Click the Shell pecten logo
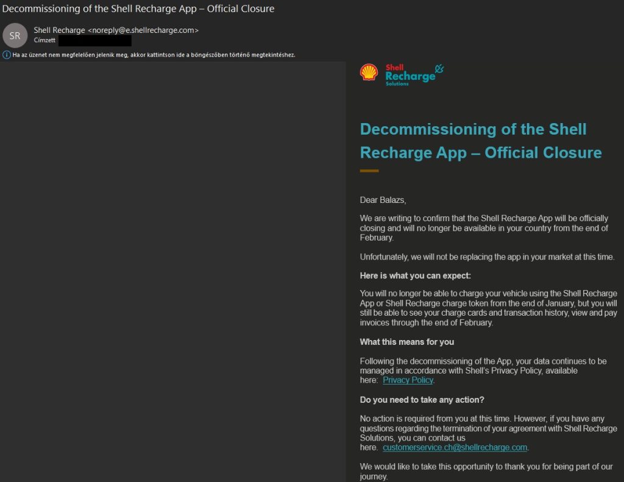 click(x=369, y=73)
